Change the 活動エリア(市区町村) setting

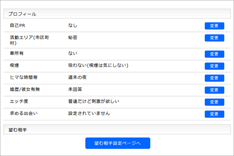coord(214,38)
